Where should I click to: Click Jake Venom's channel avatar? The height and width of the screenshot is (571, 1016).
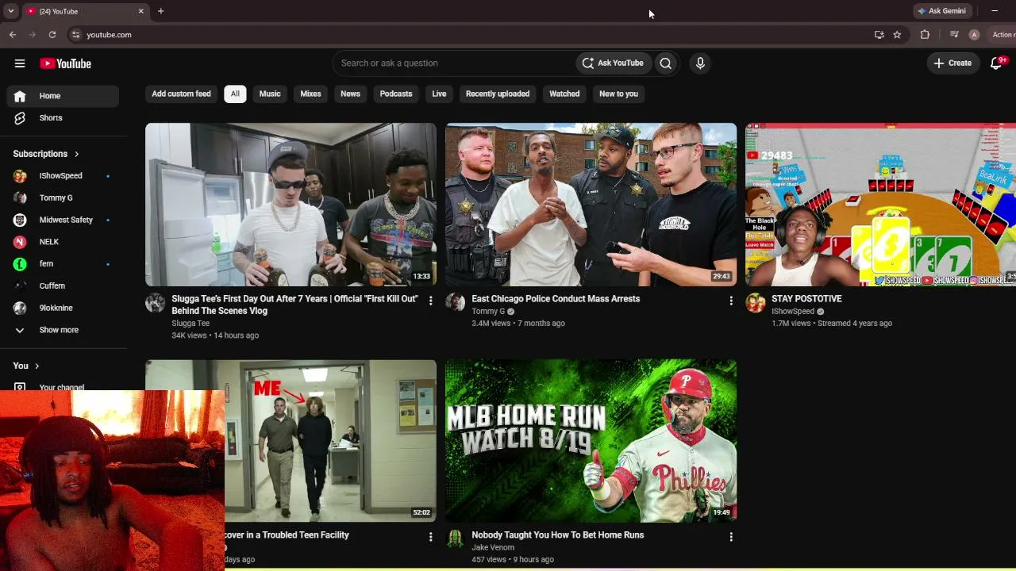455,539
